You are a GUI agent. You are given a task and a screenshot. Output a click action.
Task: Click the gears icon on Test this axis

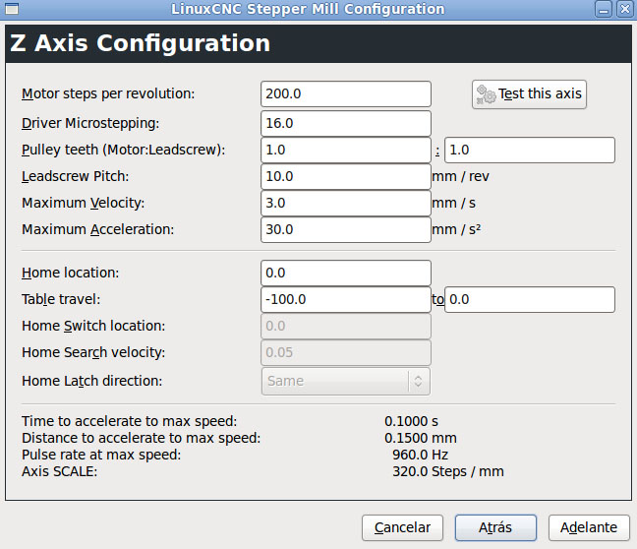click(x=486, y=94)
